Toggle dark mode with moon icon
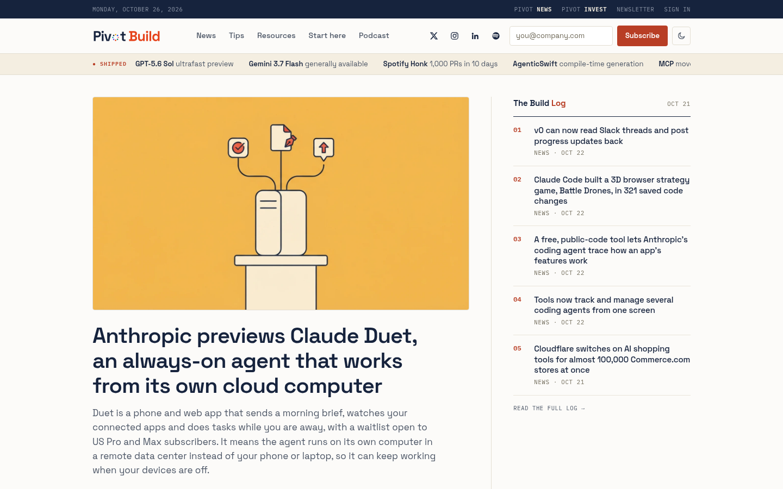783x489 pixels. (x=681, y=36)
